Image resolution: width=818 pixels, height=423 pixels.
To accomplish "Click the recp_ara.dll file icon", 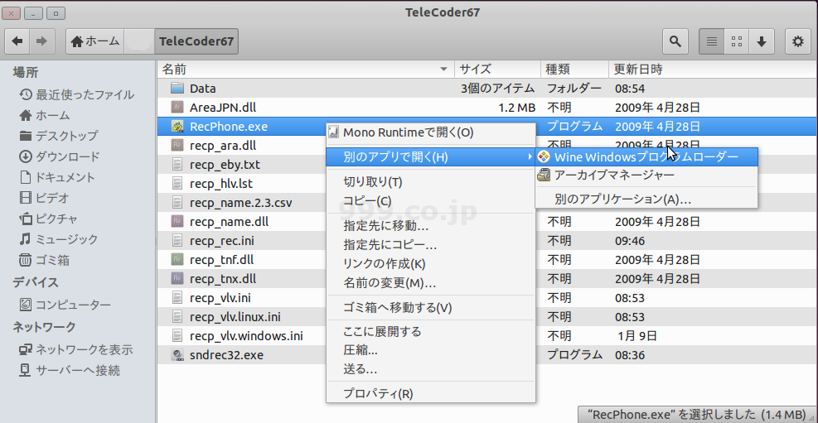I will [x=178, y=146].
